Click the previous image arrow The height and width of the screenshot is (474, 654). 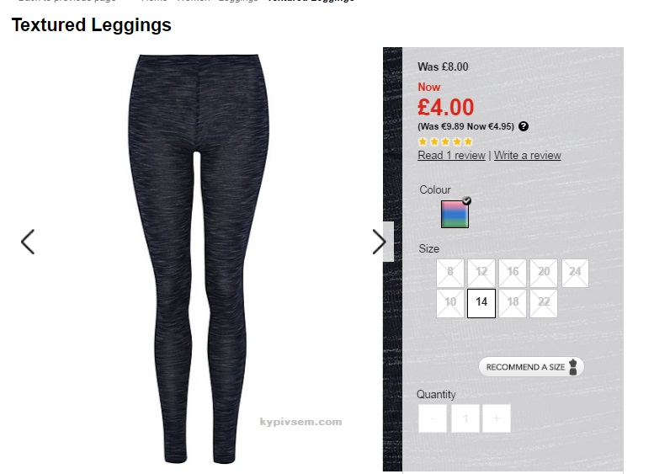(x=28, y=242)
